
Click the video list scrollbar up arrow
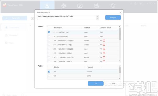[x=120, y=27]
